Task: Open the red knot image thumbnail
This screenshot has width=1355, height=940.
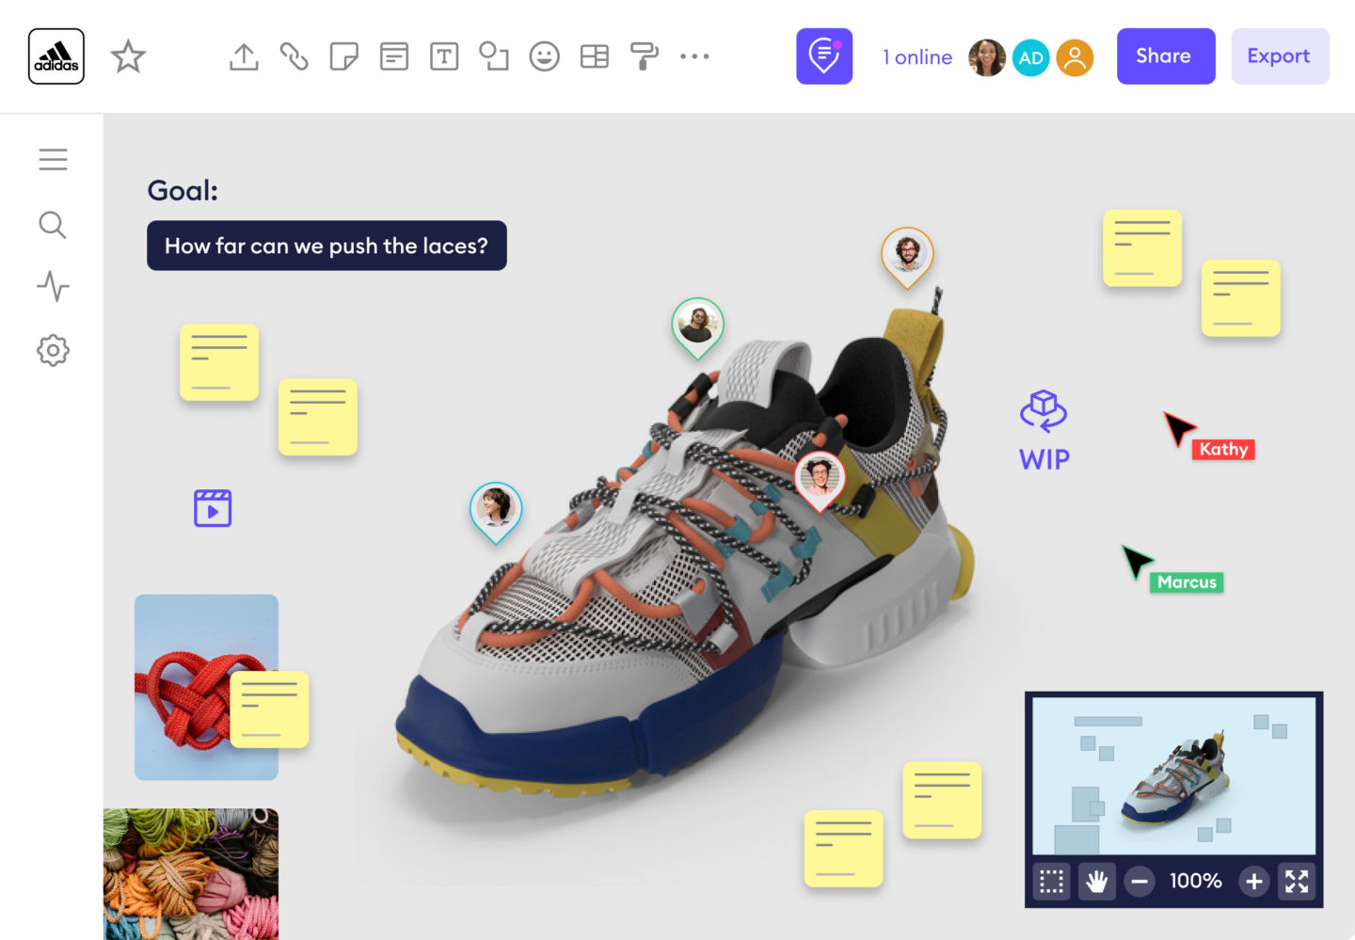Action: click(x=183, y=687)
